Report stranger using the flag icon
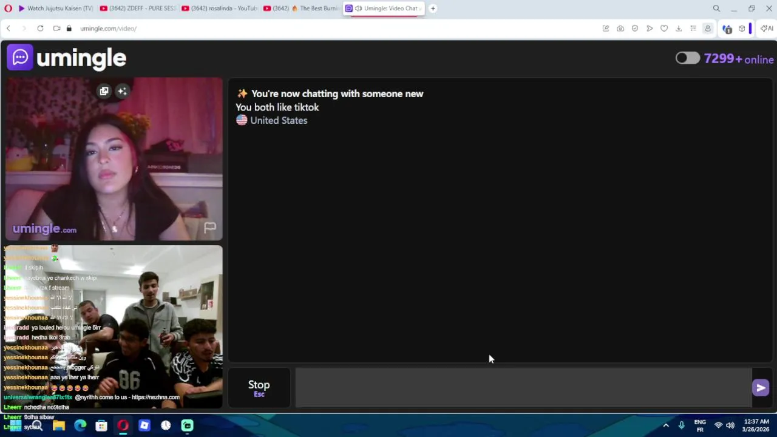Image resolution: width=777 pixels, height=437 pixels. (210, 228)
